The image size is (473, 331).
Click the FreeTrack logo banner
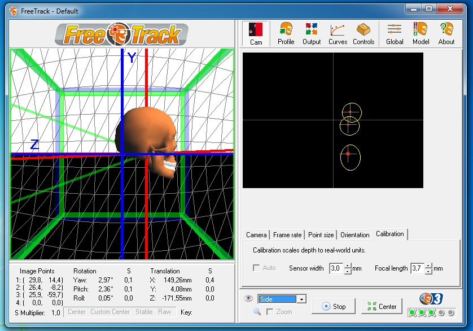[x=121, y=34]
